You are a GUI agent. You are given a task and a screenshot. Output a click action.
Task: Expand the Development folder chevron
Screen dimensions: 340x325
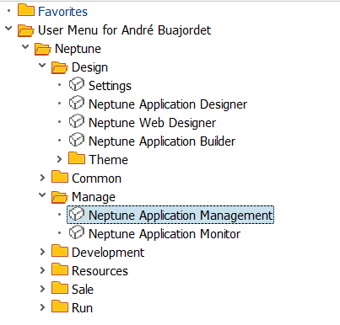pyautogui.click(x=42, y=252)
